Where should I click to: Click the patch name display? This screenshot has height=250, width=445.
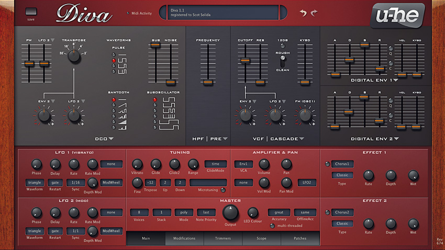pyautogui.click(x=223, y=13)
